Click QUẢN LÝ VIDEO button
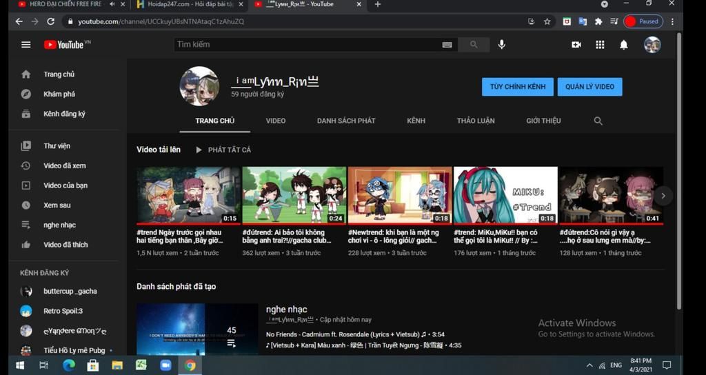Screen dimensions: 706x375 pyautogui.click(x=590, y=87)
